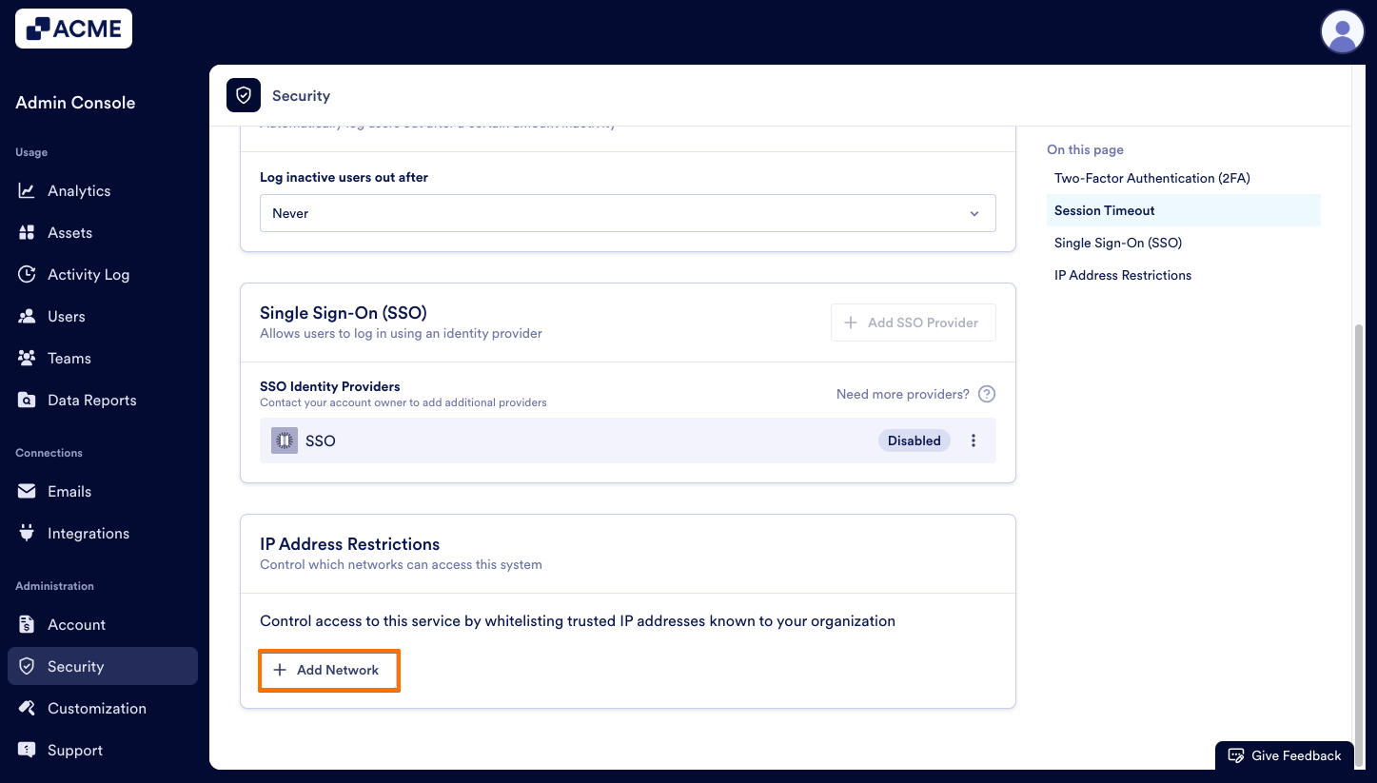Open the 'Need more providers?' help icon
The image size is (1377, 783).
987,393
